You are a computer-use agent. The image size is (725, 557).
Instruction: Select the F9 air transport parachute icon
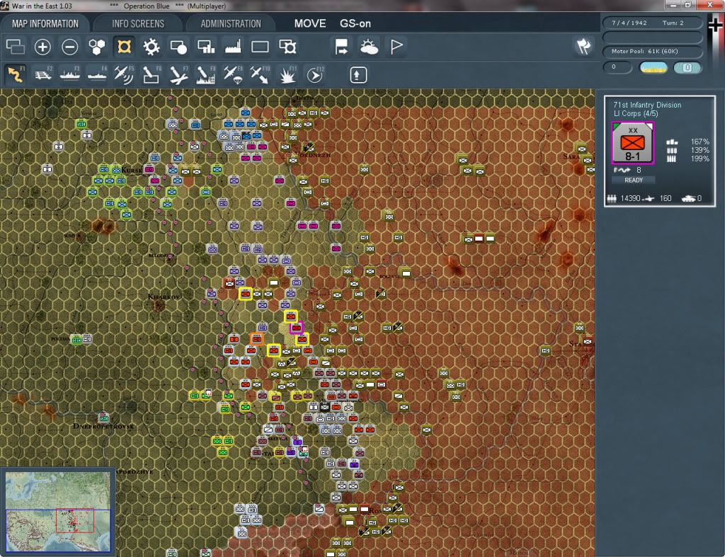(233, 75)
